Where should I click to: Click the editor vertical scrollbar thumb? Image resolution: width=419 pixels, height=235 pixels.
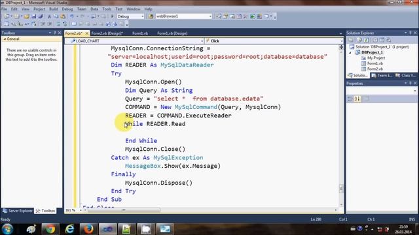tap(341, 189)
